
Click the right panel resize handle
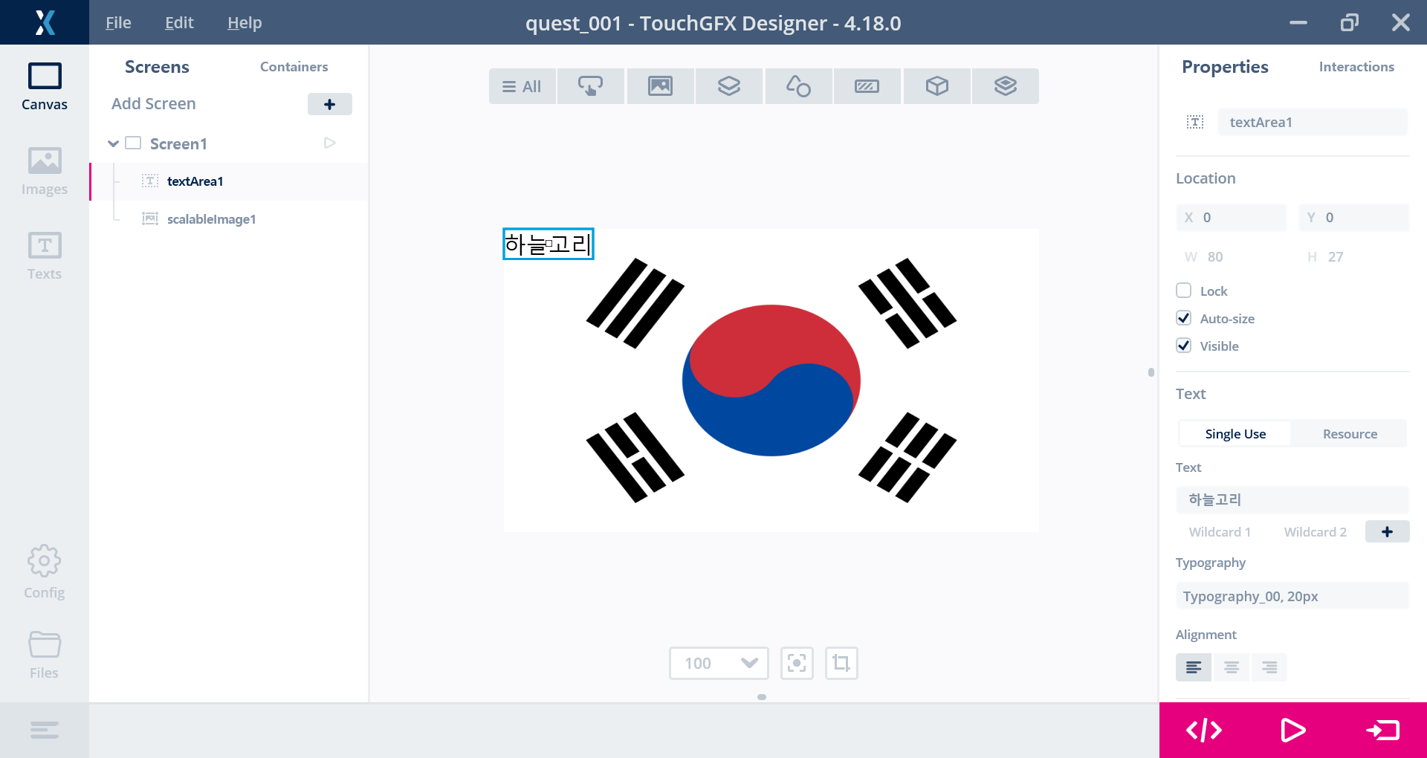click(x=1151, y=372)
